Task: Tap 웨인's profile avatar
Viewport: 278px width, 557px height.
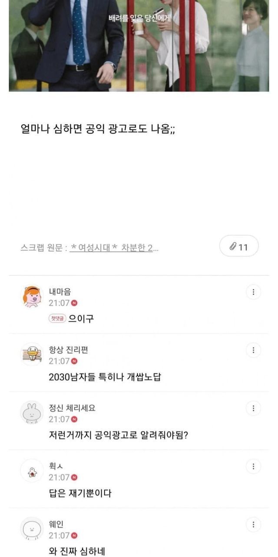Action: [32, 529]
